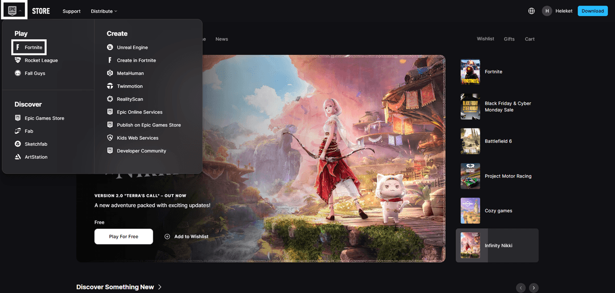
Task: Click the Fortnite F icon in Play
Action: coord(17,47)
